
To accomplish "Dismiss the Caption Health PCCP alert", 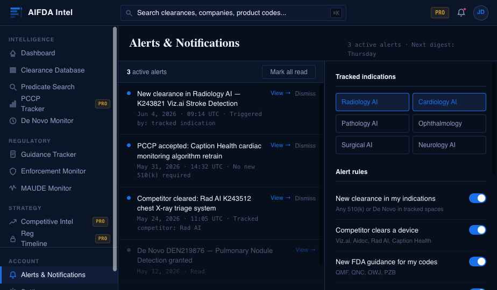I will click(305, 146).
